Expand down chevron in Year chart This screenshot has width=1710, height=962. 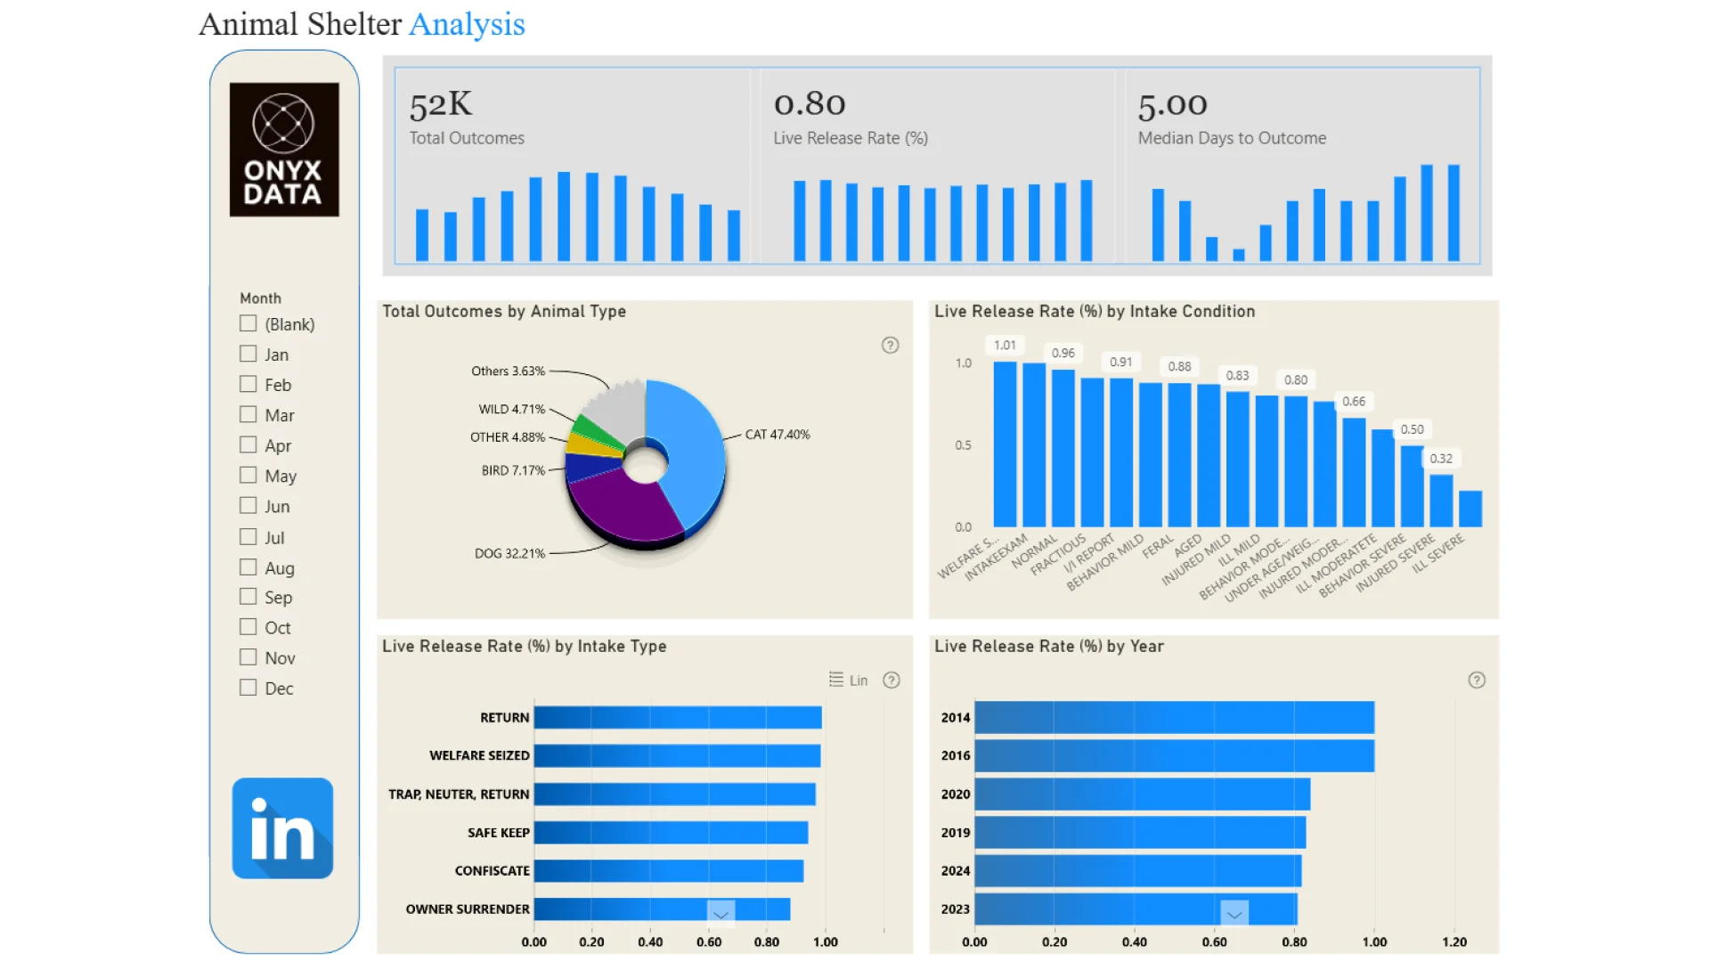[1234, 913]
